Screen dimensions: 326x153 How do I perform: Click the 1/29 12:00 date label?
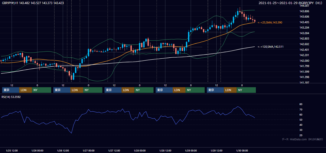216,150
